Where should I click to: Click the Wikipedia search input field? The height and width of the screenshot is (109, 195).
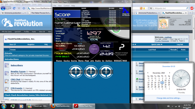click(x=170, y=8)
